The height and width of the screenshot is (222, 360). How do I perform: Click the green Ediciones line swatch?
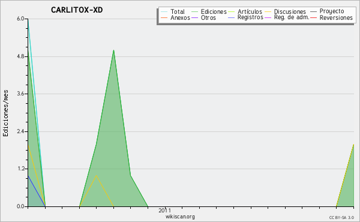coord(194,11)
